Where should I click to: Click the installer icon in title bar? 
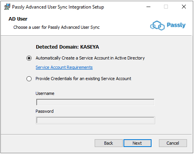click(x=7, y=7)
